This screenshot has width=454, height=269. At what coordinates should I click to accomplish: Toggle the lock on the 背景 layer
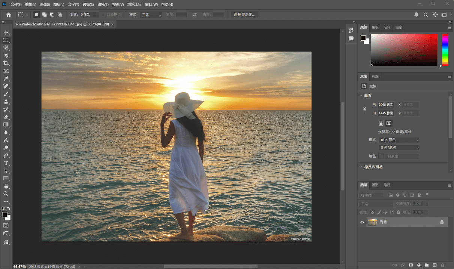pyautogui.click(x=442, y=222)
